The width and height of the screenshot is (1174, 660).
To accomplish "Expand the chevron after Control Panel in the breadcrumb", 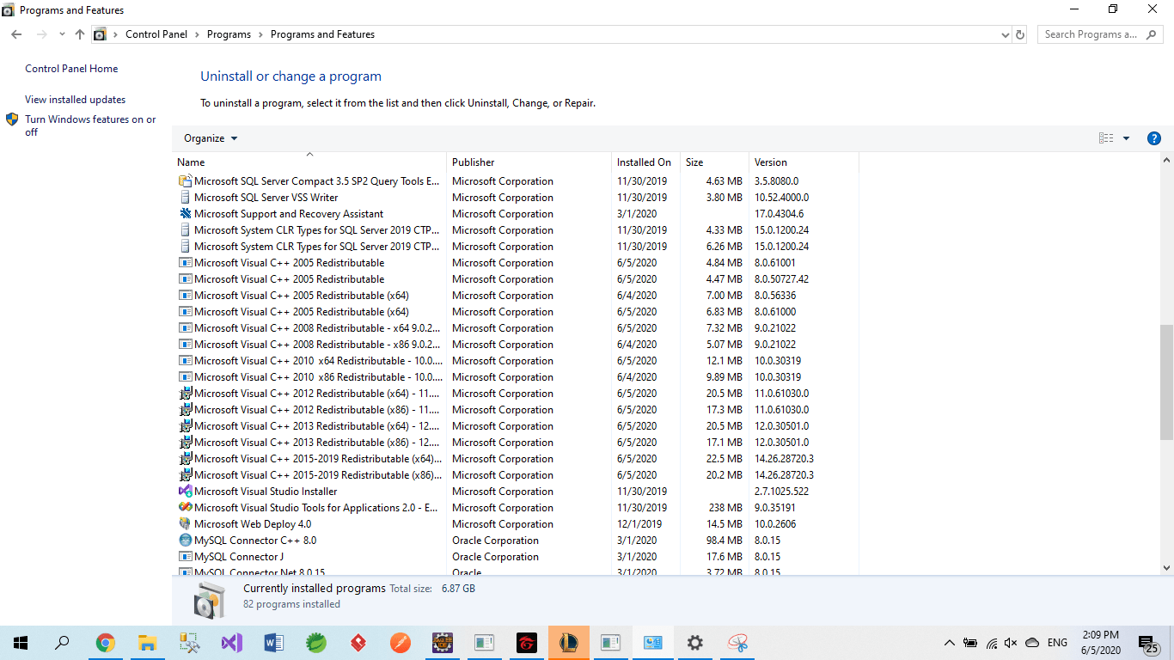I will pos(197,34).
